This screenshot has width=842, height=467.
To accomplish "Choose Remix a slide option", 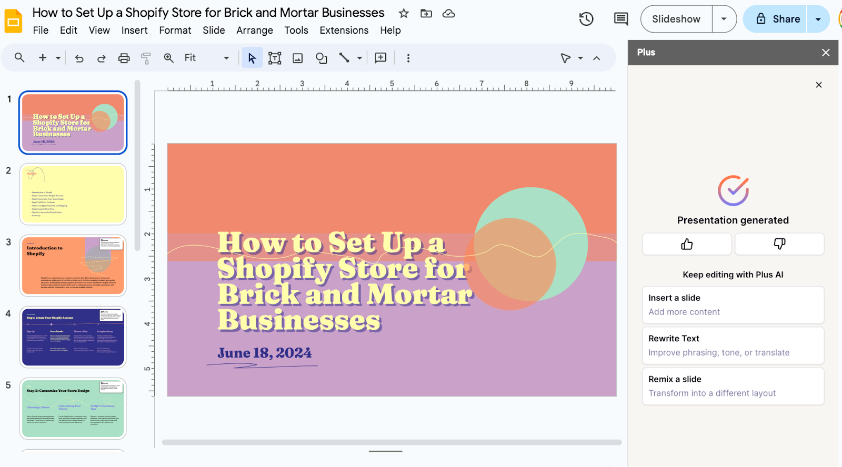I will click(x=733, y=386).
